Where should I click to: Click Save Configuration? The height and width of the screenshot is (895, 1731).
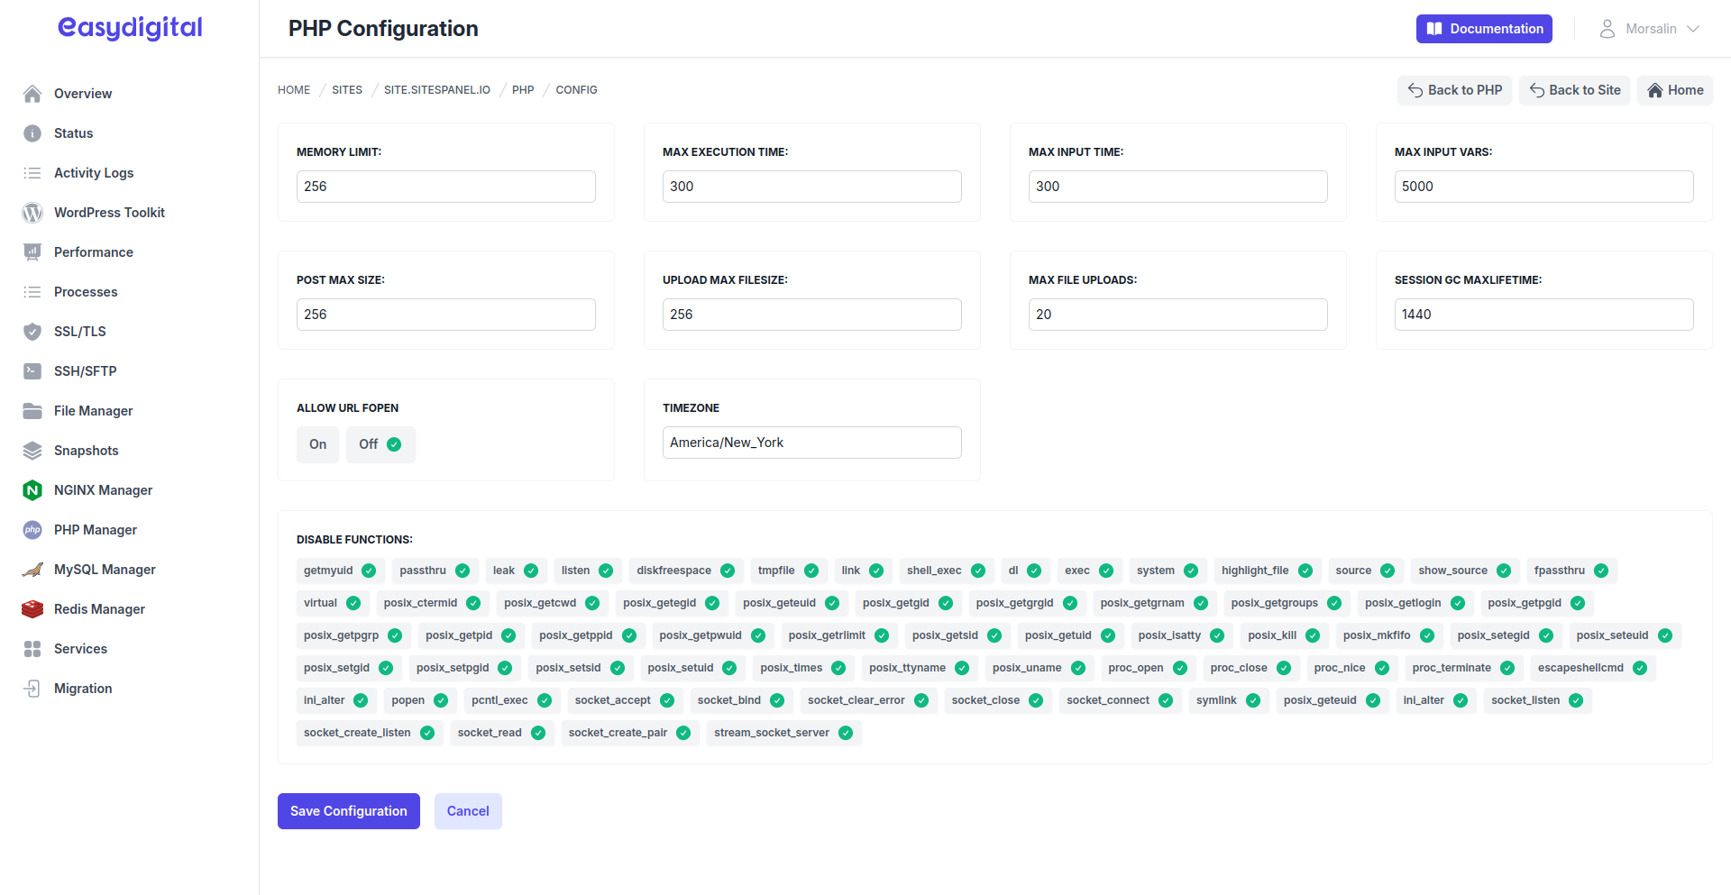point(348,810)
